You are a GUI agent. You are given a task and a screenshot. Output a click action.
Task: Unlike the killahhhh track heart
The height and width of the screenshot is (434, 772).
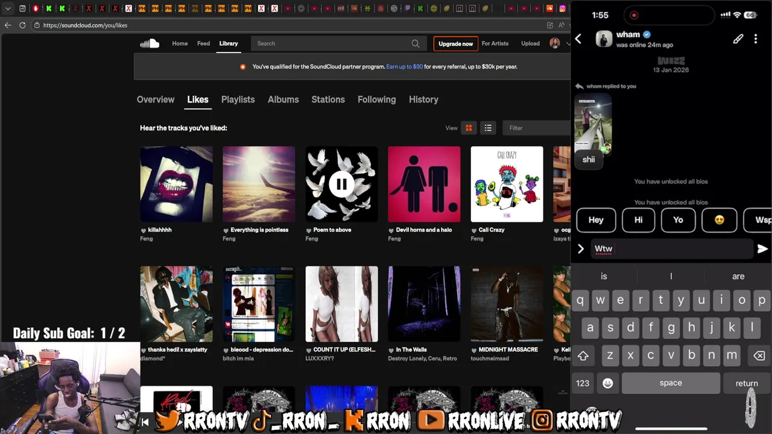tap(144, 230)
